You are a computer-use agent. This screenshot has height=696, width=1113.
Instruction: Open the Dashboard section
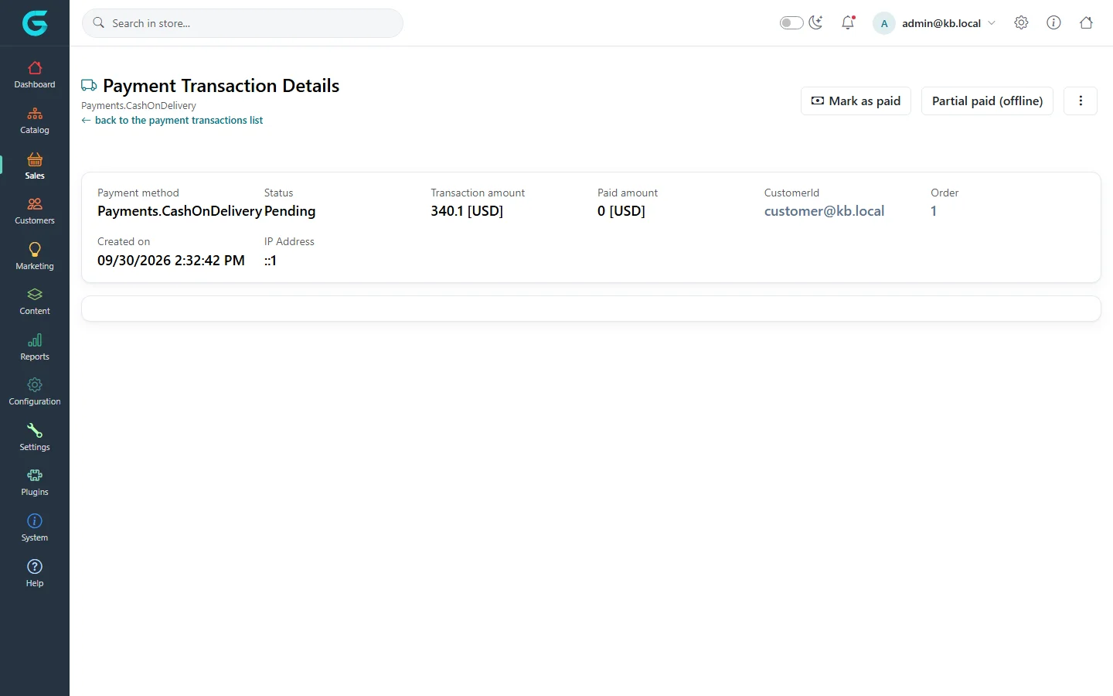pos(35,75)
